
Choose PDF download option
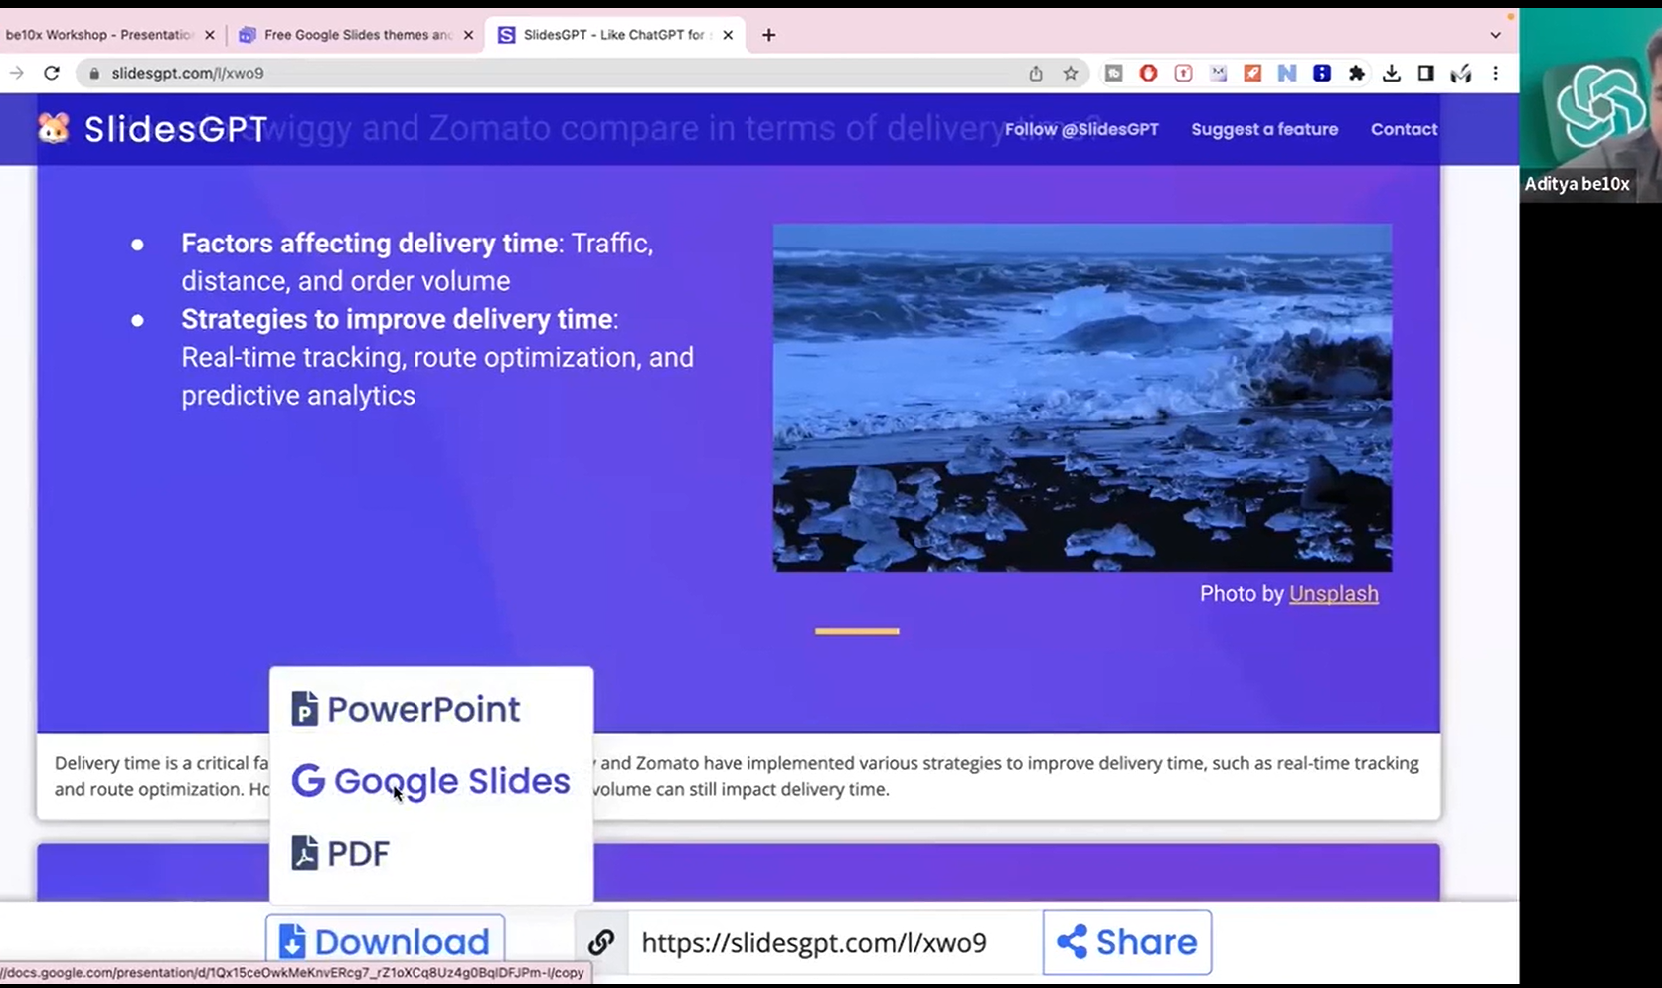click(340, 853)
